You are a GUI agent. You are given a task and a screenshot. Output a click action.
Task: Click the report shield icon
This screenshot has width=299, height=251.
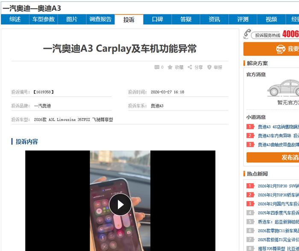(209, 67)
